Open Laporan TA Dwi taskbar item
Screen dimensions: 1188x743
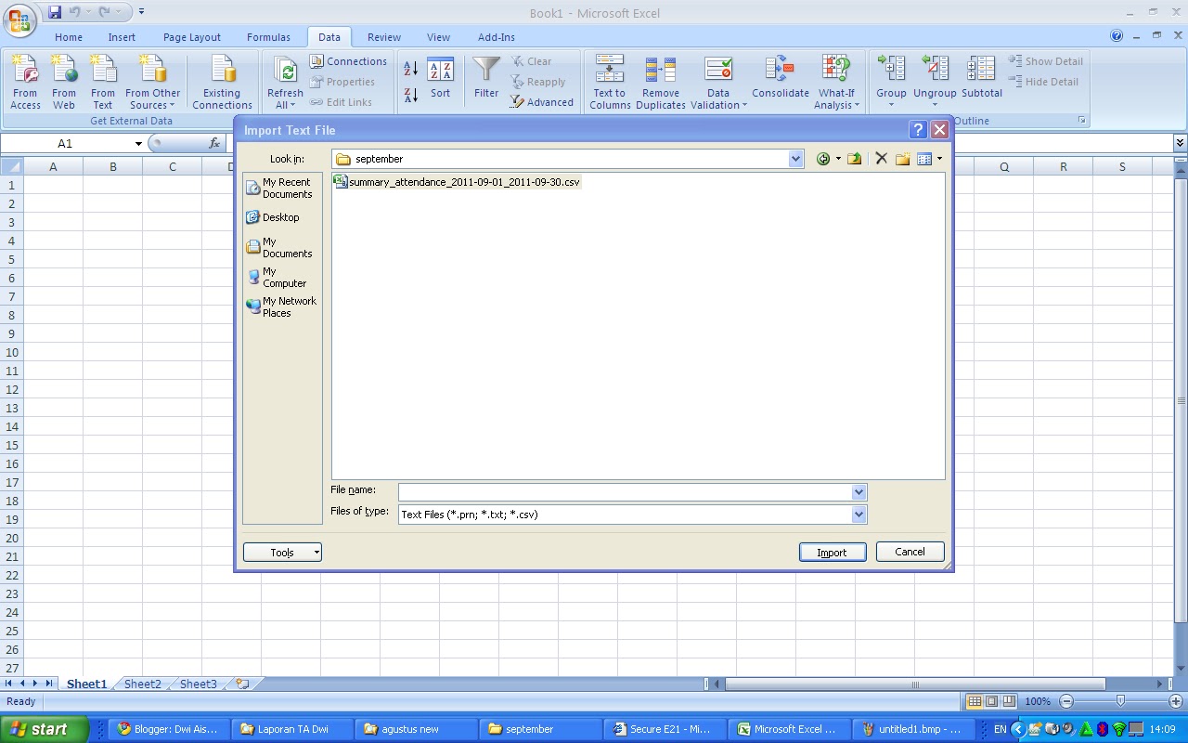pos(293,729)
